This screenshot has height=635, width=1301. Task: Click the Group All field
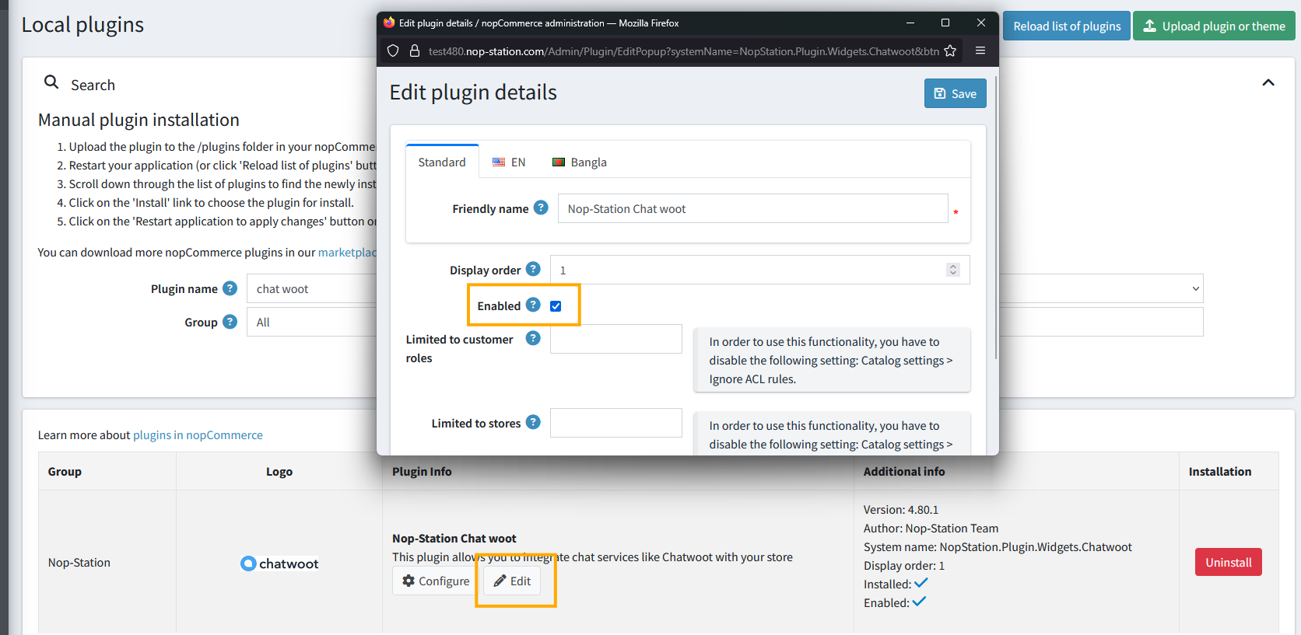[x=311, y=322]
